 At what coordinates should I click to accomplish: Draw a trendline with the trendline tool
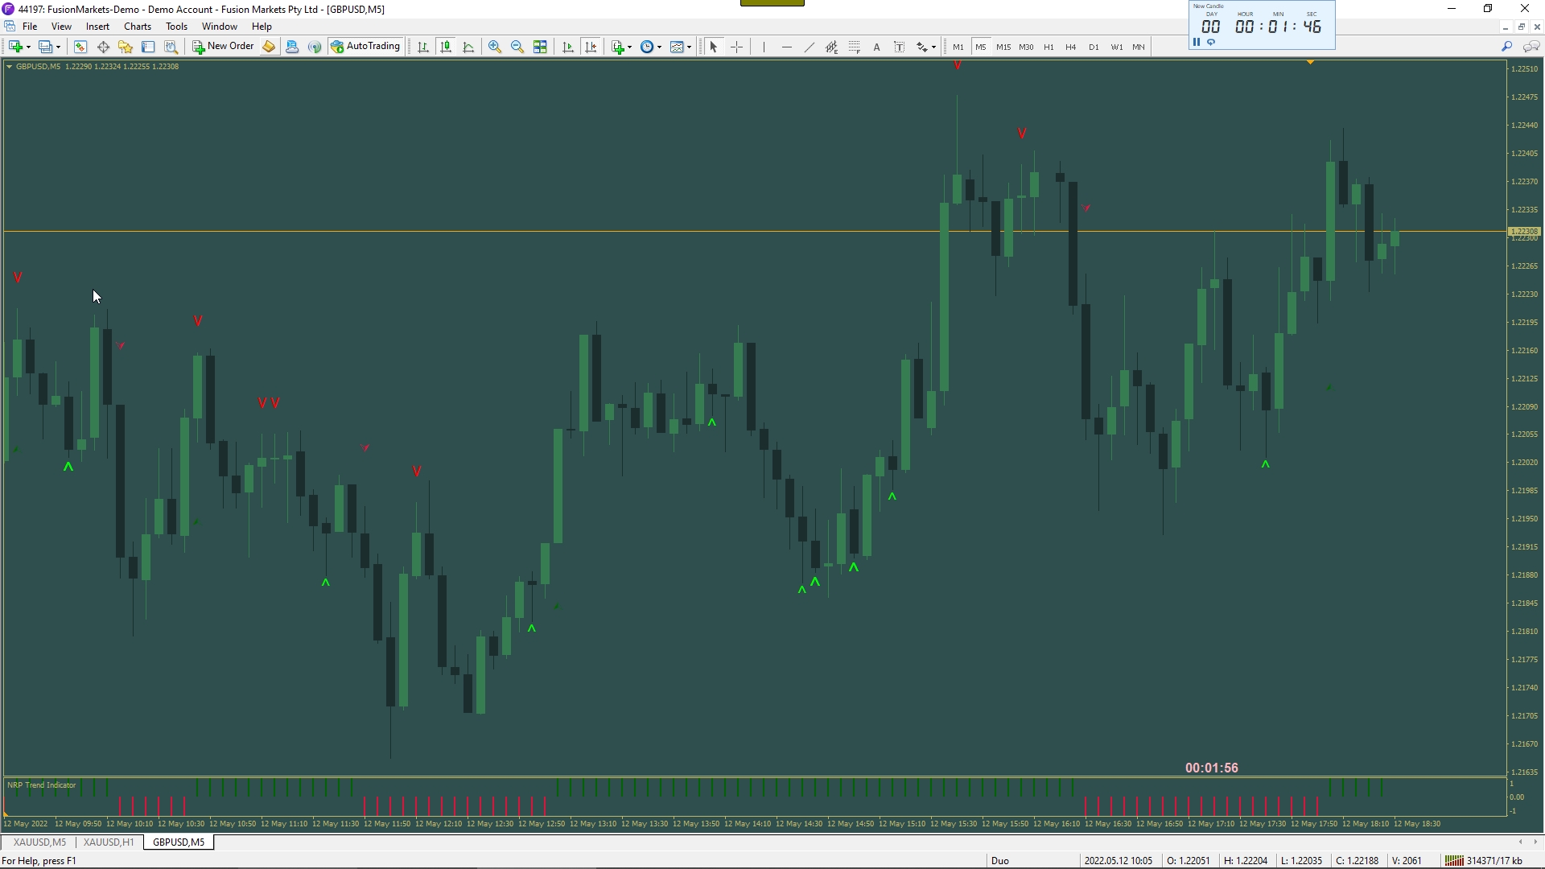[x=809, y=47]
